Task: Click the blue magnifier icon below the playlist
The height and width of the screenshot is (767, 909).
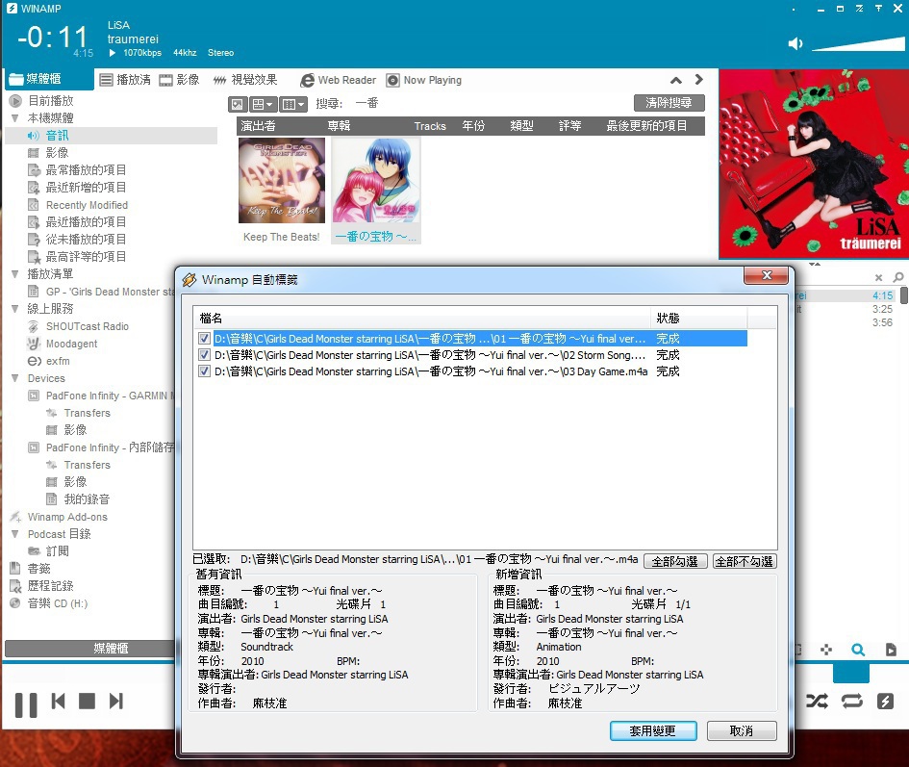Action: pyautogui.click(x=858, y=650)
